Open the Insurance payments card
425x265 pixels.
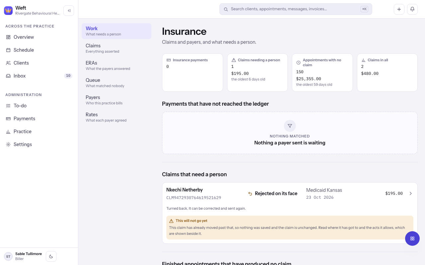[x=193, y=73]
